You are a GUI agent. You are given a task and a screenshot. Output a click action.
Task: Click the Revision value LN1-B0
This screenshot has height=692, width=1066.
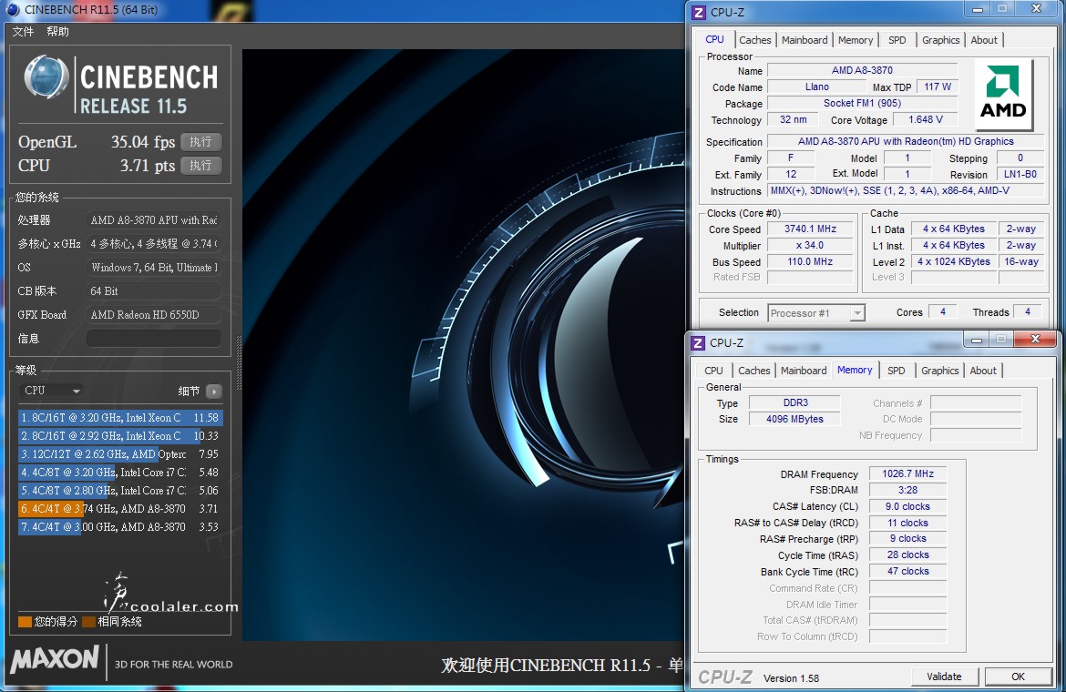[x=1020, y=174]
